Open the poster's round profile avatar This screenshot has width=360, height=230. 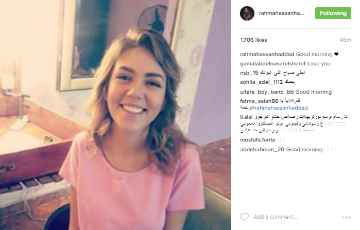tap(247, 13)
